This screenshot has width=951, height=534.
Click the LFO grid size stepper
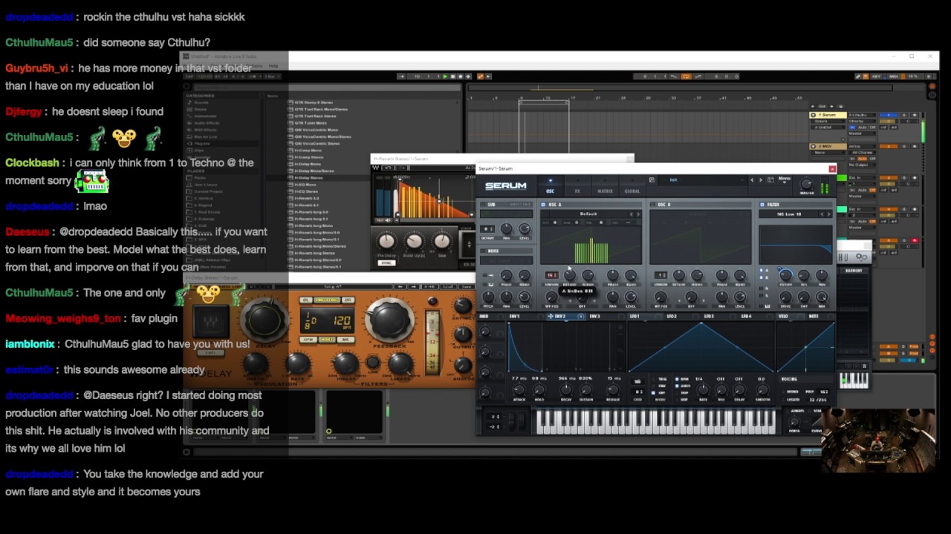click(637, 392)
